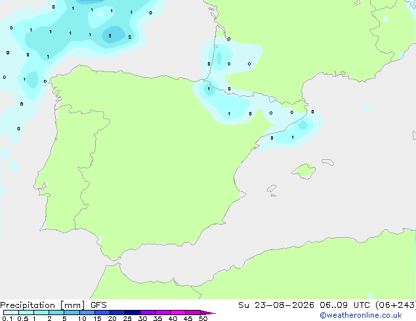Click the '2' precipitation value on map
Screen dimensions: 416x321
pyautogui.click(x=129, y=37)
